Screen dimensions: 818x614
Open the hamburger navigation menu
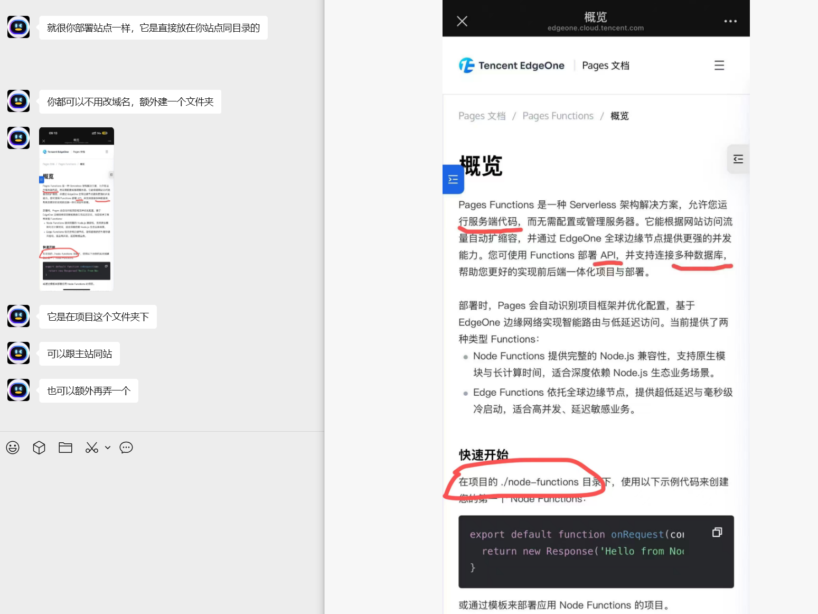(719, 66)
